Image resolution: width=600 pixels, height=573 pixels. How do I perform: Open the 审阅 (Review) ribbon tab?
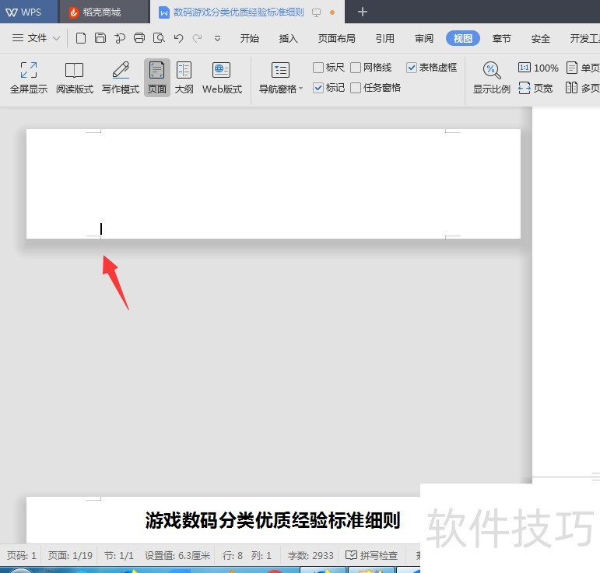pyautogui.click(x=424, y=38)
